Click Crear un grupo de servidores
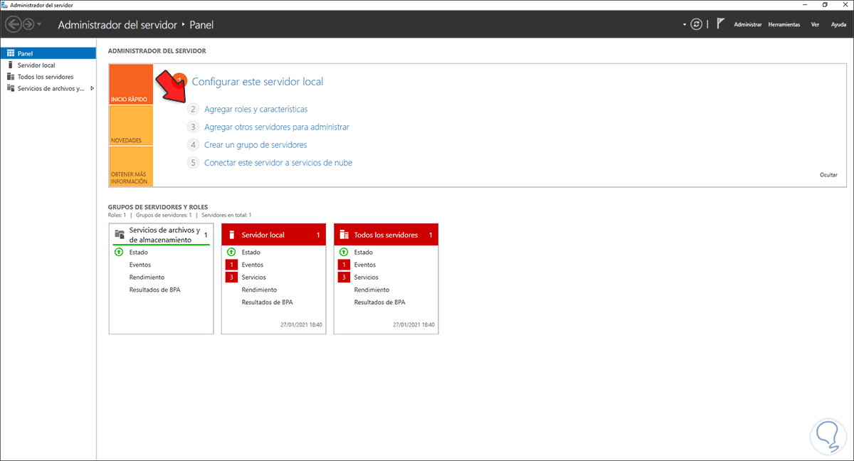854x461 pixels. click(255, 144)
